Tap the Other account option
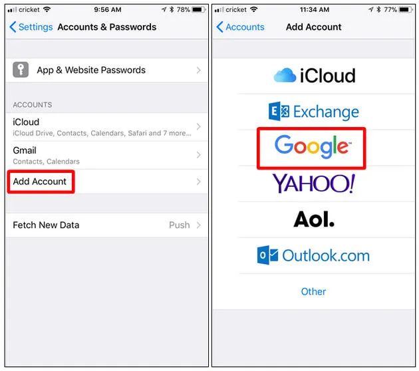The image size is (419, 371). click(313, 292)
